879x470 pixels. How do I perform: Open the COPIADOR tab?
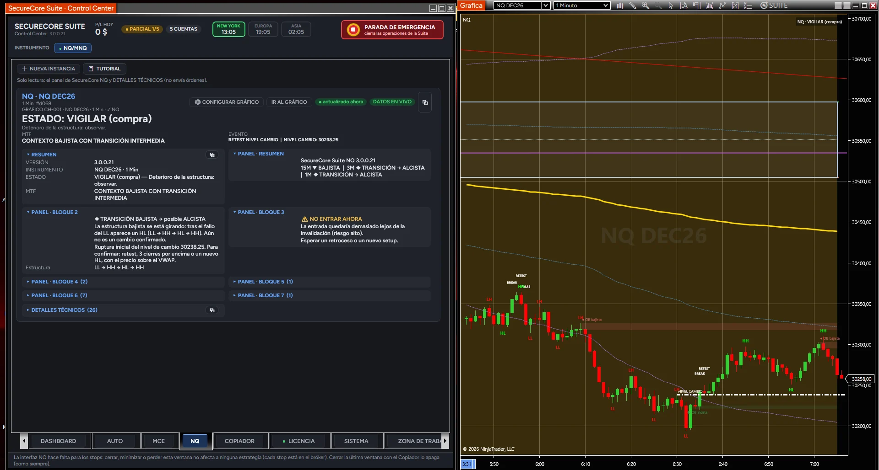pyautogui.click(x=239, y=441)
